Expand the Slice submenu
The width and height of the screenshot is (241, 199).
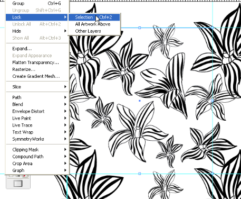coord(37,87)
